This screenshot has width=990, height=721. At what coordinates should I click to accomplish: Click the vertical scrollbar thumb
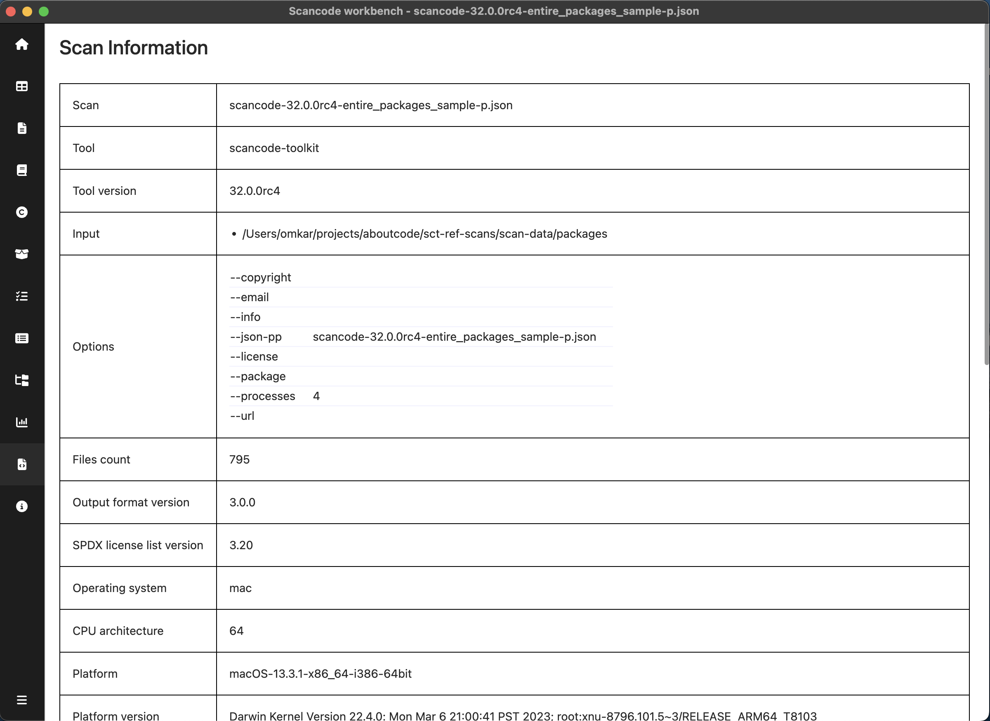click(x=987, y=194)
